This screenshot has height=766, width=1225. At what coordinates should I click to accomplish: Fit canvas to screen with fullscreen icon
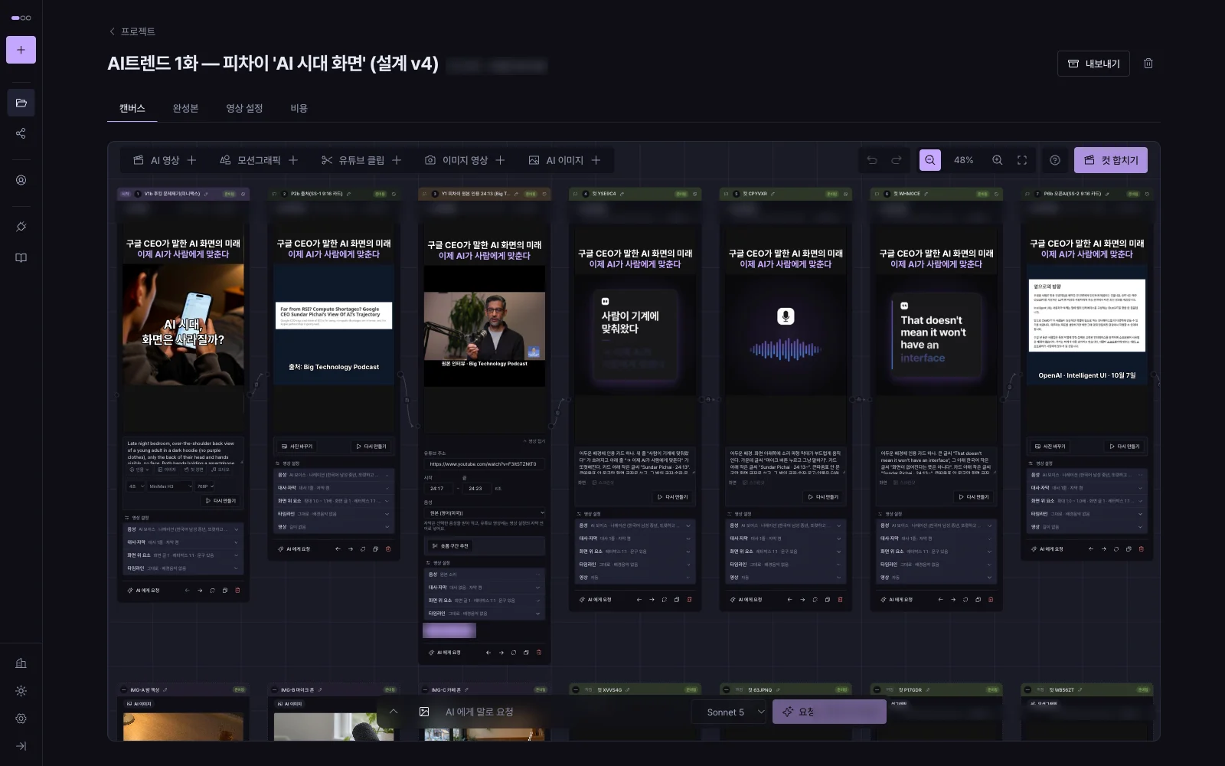tap(1022, 160)
